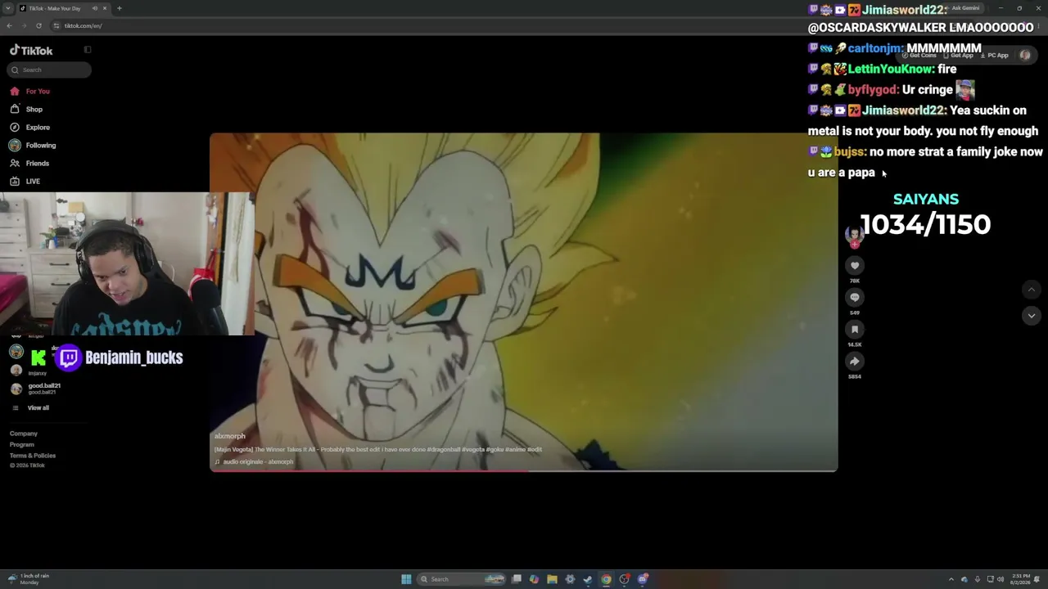Open the Following feed
This screenshot has height=589, width=1048.
tap(34, 145)
